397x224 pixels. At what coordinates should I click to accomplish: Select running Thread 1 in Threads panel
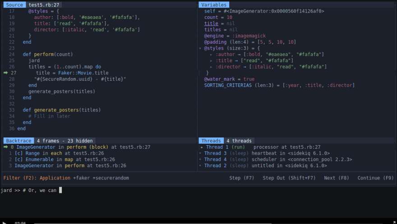click(260, 147)
